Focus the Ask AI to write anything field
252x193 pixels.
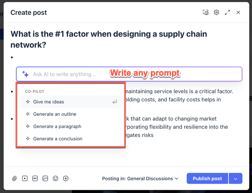(129, 74)
